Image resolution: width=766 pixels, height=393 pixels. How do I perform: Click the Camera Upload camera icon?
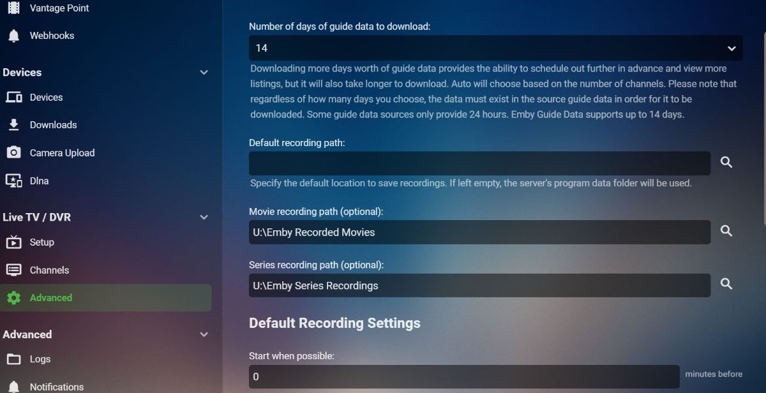click(13, 153)
